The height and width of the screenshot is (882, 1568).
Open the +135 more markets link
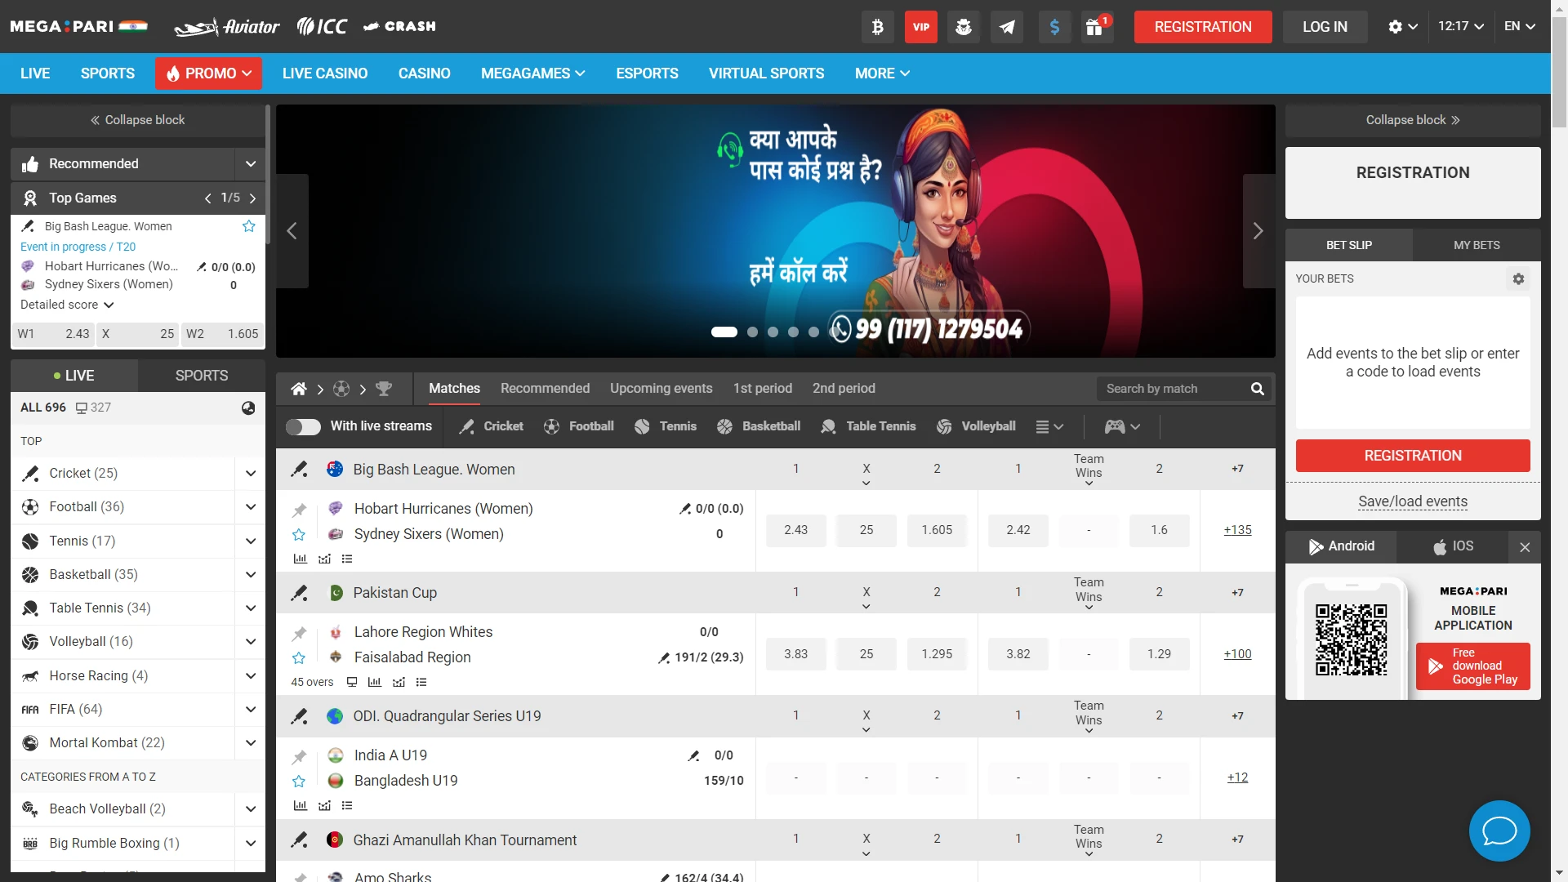tap(1237, 530)
